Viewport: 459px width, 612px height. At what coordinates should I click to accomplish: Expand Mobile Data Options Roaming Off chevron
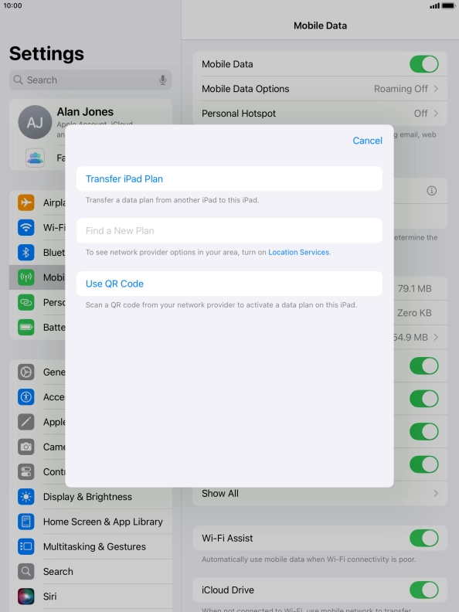(x=436, y=89)
